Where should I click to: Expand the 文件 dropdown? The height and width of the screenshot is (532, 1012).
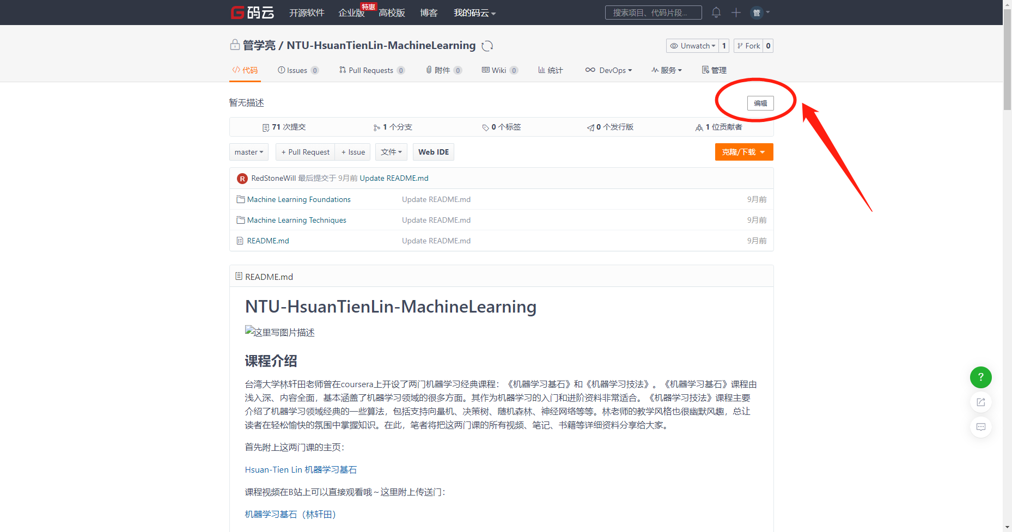[391, 152]
